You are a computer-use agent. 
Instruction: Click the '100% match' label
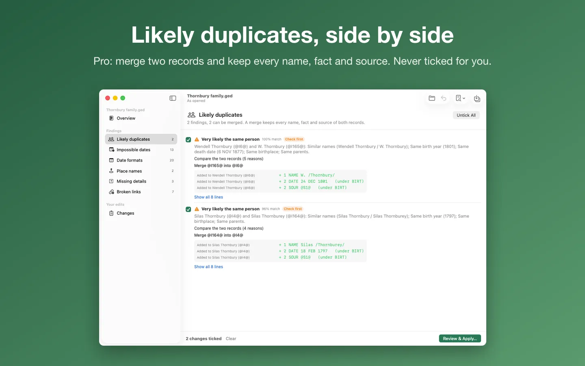click(x=271, y=139)
